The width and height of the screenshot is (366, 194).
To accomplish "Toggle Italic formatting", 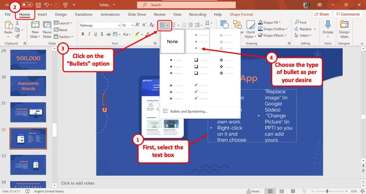I will [x=89, y=34].
